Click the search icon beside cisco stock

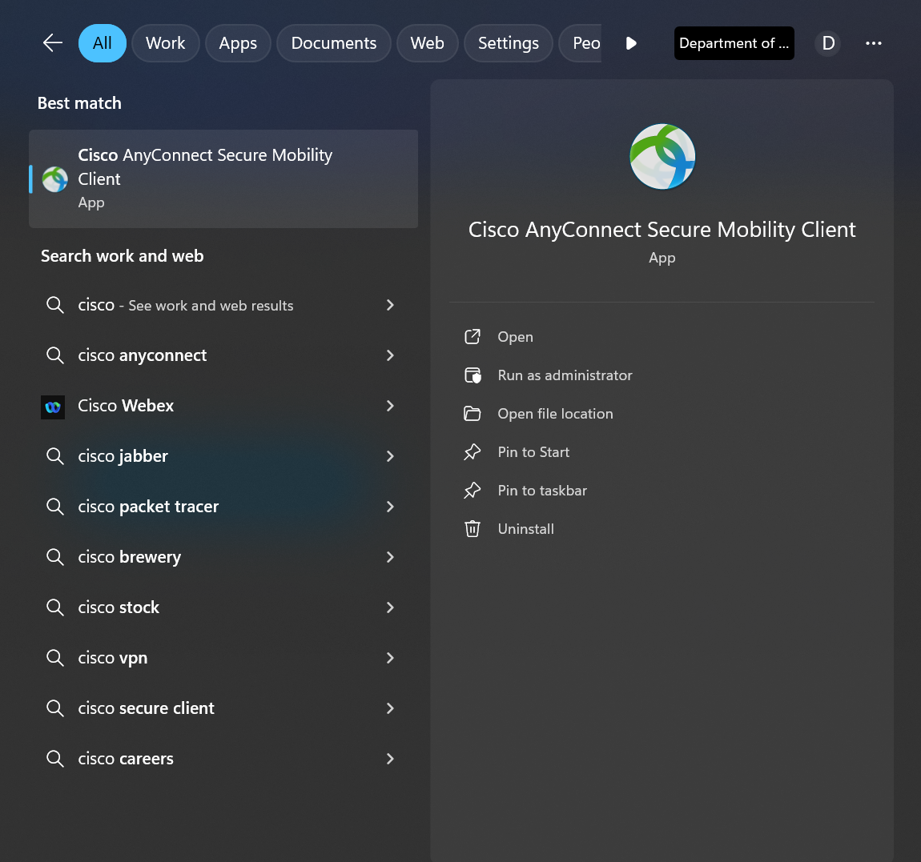tap(54, 607)
